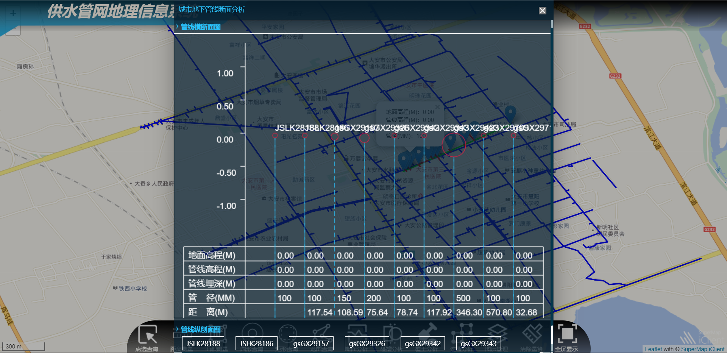Open the Leaflet attribution link
Image resolution: width=727 pixels, height=353 pixels.
653,349
